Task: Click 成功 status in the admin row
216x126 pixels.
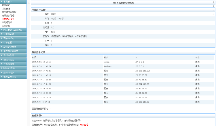Action: [x=197, y=62]
